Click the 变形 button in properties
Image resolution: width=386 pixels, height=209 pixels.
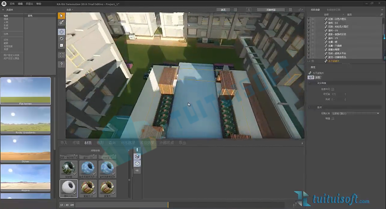coord(318,77)
